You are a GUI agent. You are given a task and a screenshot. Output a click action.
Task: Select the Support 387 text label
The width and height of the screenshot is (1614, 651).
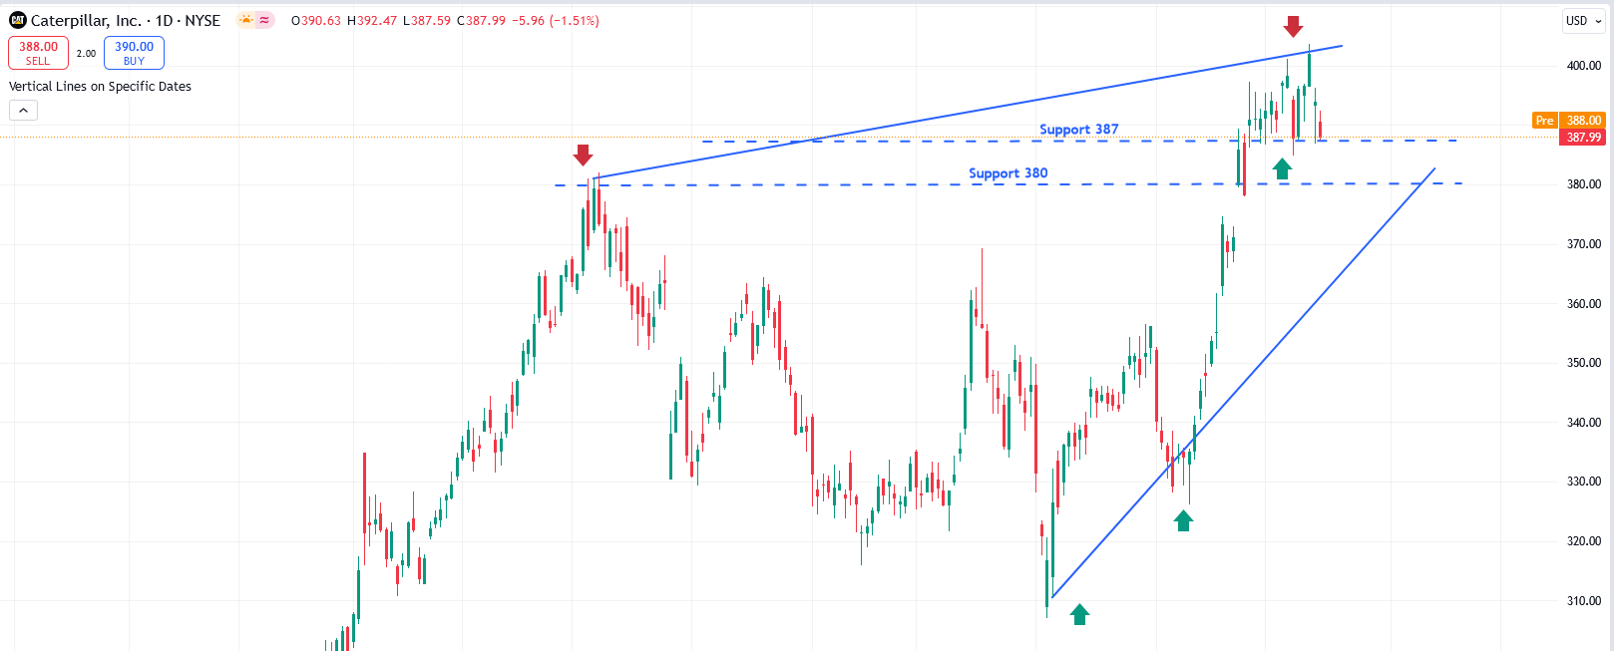coord(1079,130)
